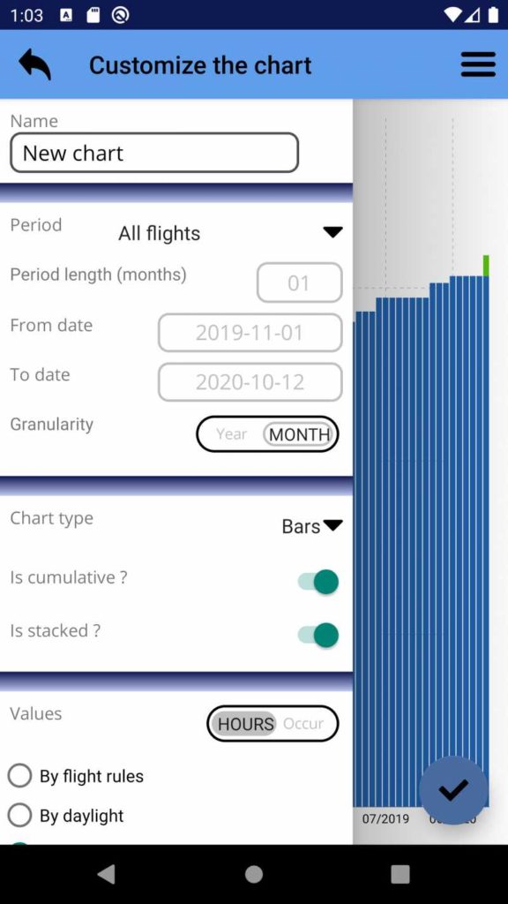
Task: Select the By flight rules radio button
Action: pos(19,775)
